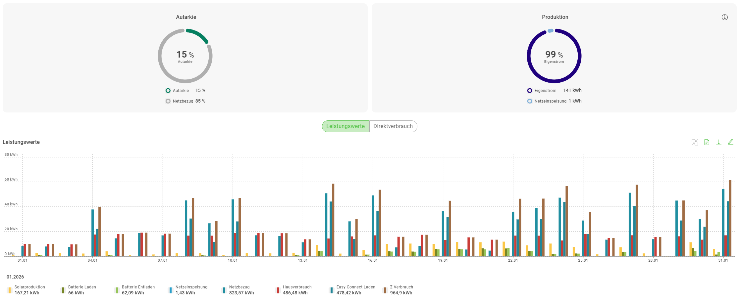Select the Leistungswerte tab
Screen dimensions: 741x300
coord(345,126)
